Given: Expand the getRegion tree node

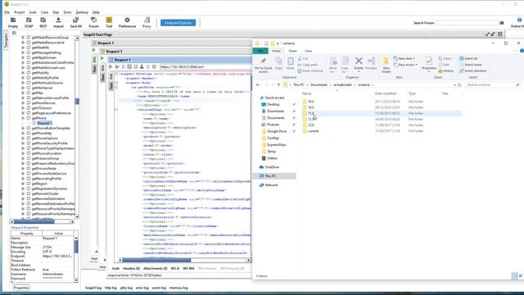Looking at the screenshot, I should (23, 184).
